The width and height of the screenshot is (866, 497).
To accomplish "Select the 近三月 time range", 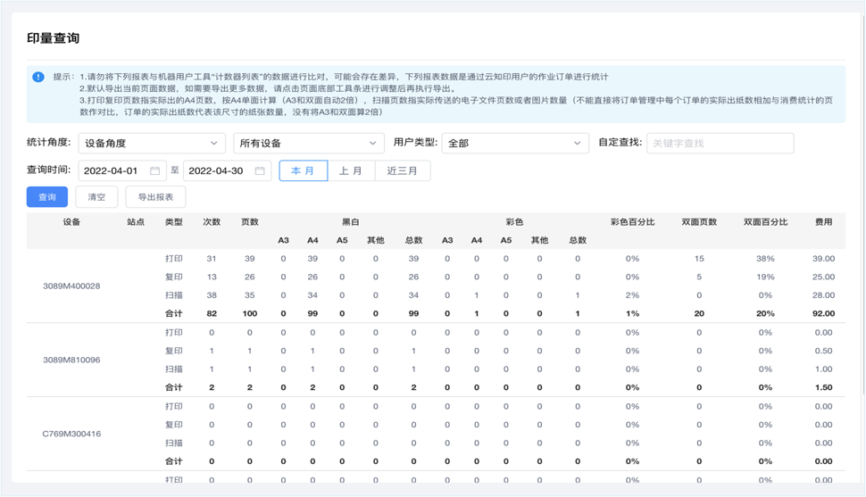I will (x=403, y=170).
